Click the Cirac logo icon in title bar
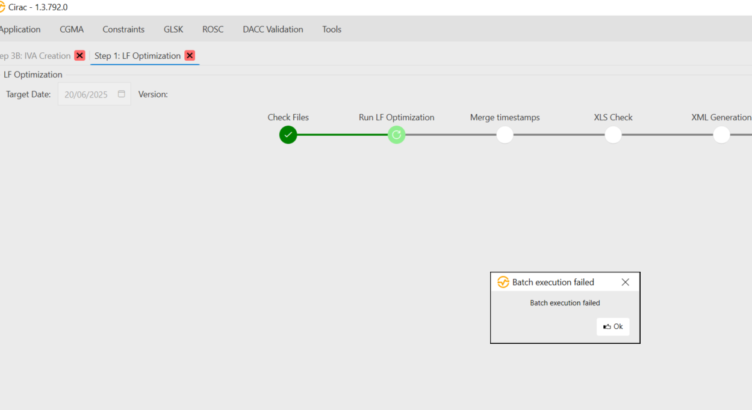 tap(2, 7)
